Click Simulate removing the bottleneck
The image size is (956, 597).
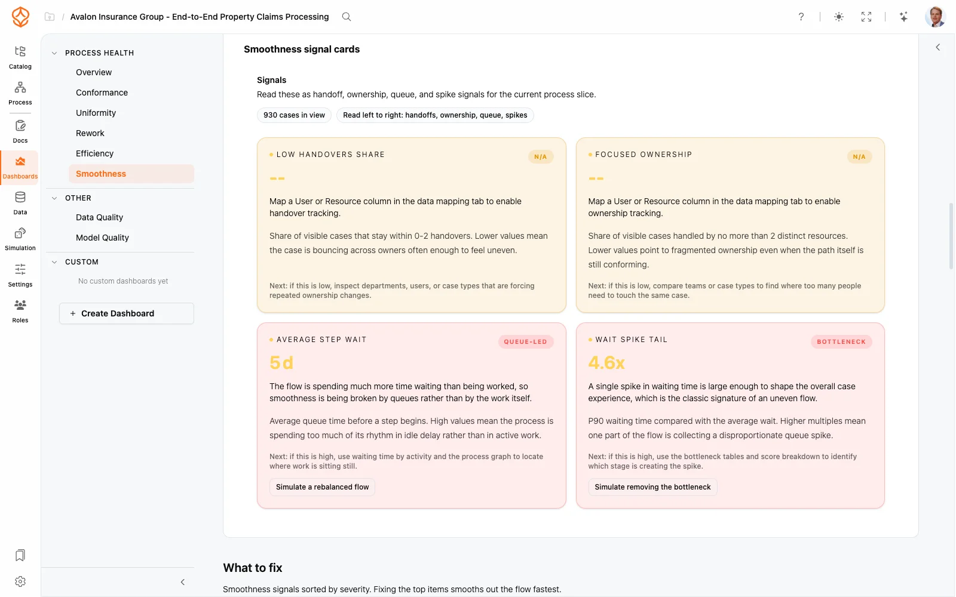tap(652, 487)
